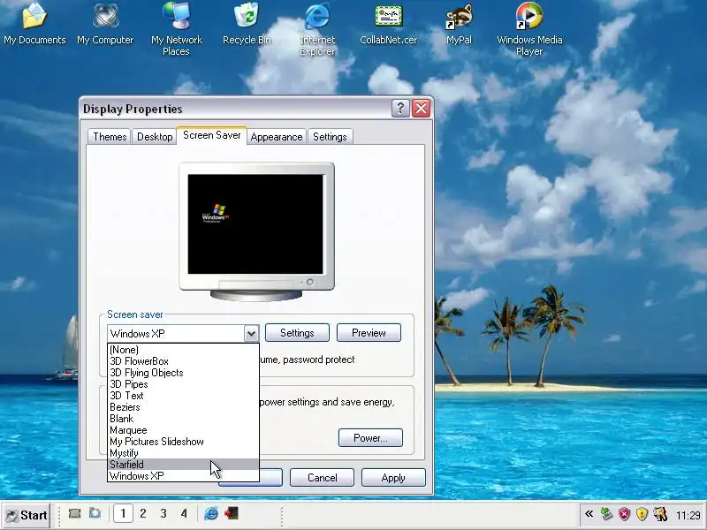Click the green network tray icon

(x=606, y=514)
